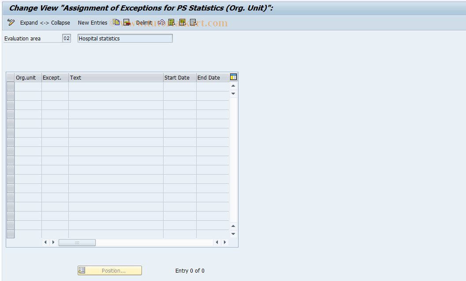Click the End Date column header
Image resolution: width=466 pixels, height=281 pixels.
pyautogui.click(x=213, y=78)
